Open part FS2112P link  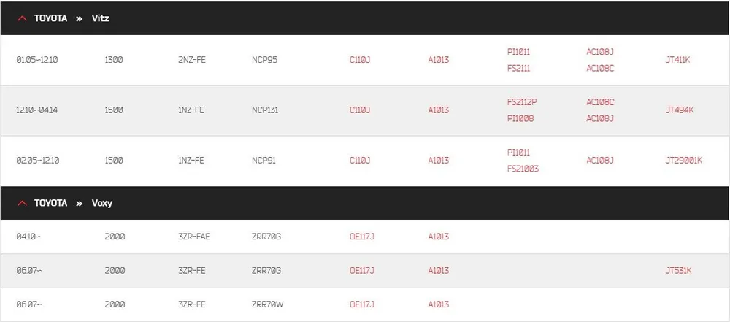(525, 101)
